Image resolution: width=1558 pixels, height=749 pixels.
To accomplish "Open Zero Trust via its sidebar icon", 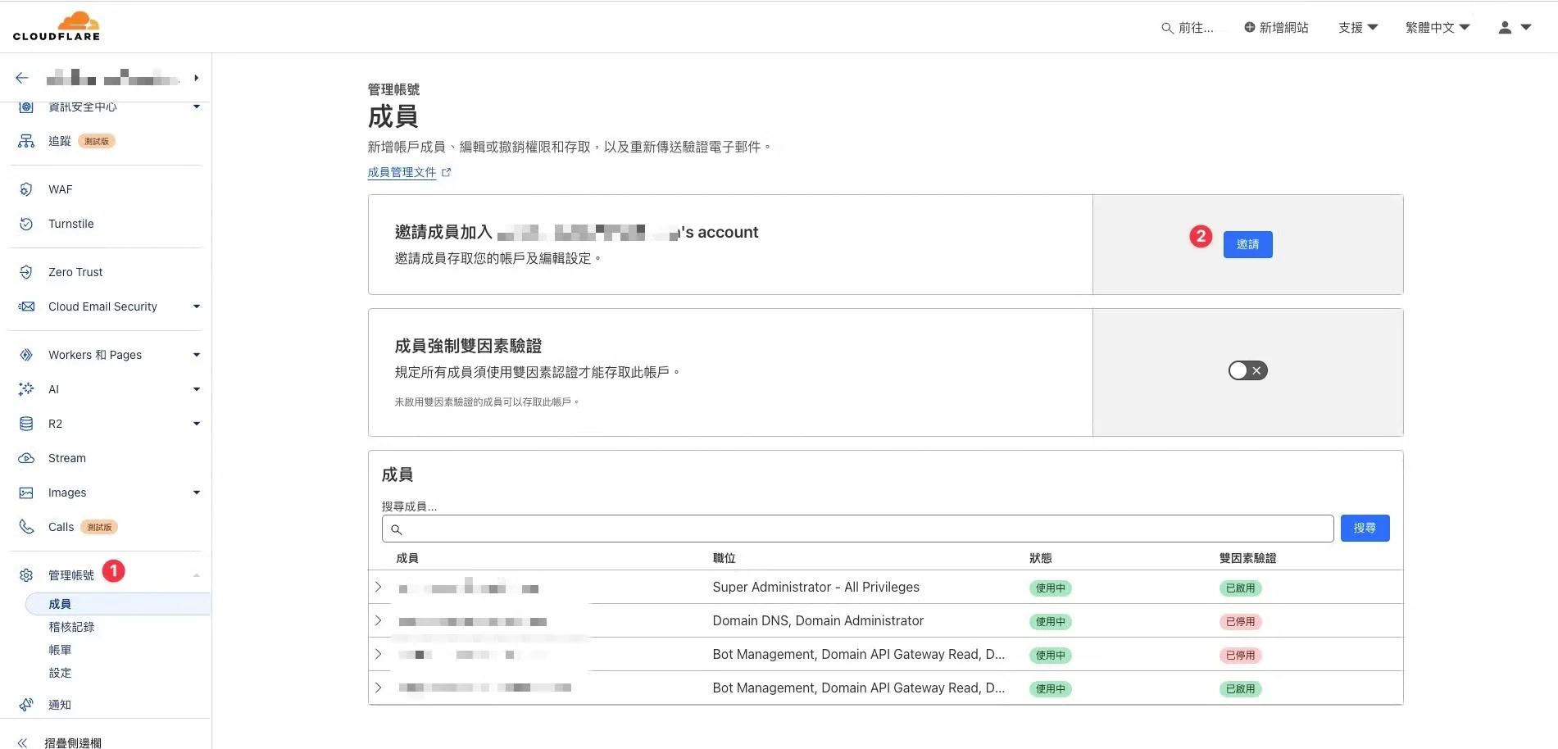I will [x=26, y=272].
